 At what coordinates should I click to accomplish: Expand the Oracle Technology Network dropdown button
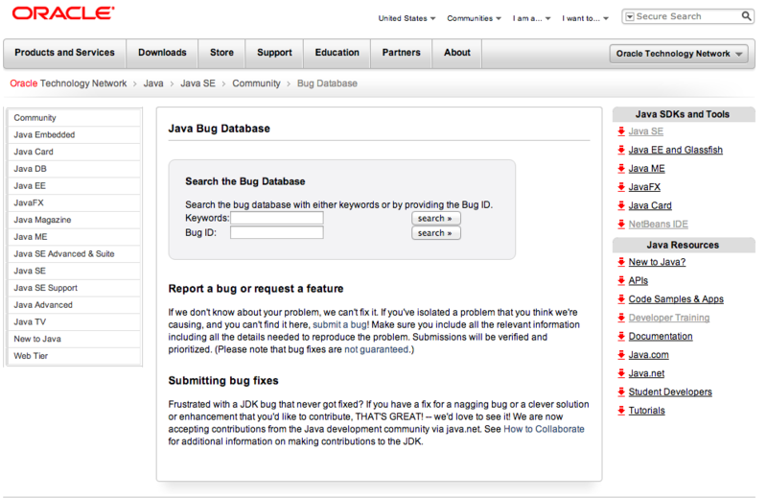[679, 54]
